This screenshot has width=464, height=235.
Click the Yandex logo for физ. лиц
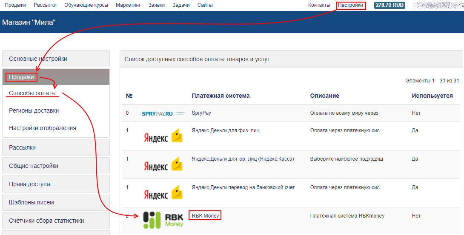[163, 137]
